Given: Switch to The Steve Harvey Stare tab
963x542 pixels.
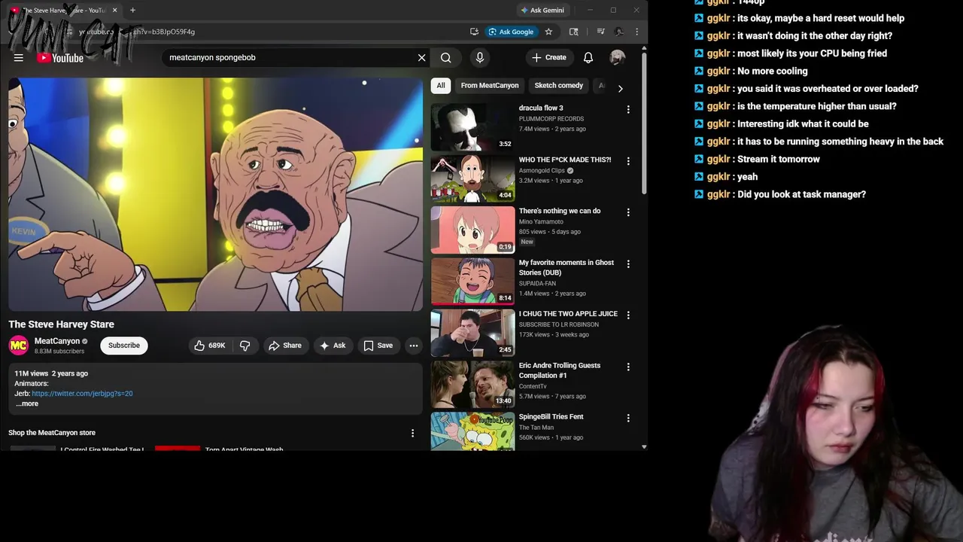Looking at the screenshot, I should 64,11.
